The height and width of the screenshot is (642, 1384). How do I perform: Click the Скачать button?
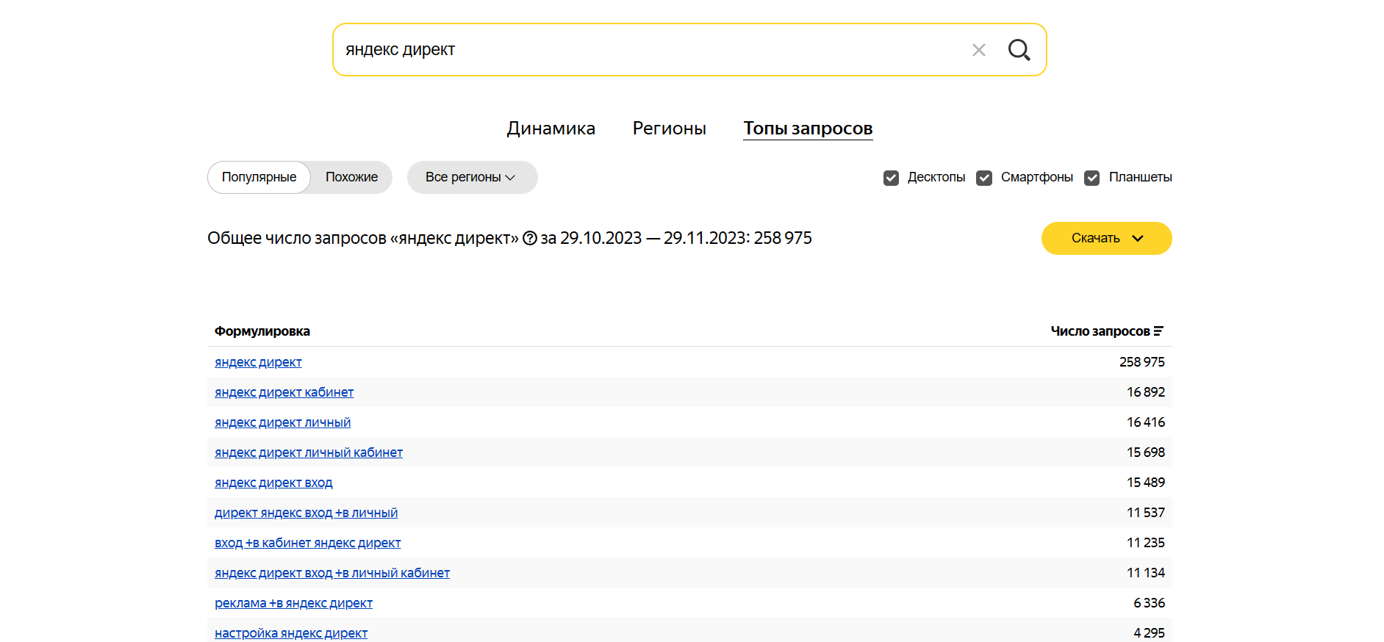(1106, 238)
